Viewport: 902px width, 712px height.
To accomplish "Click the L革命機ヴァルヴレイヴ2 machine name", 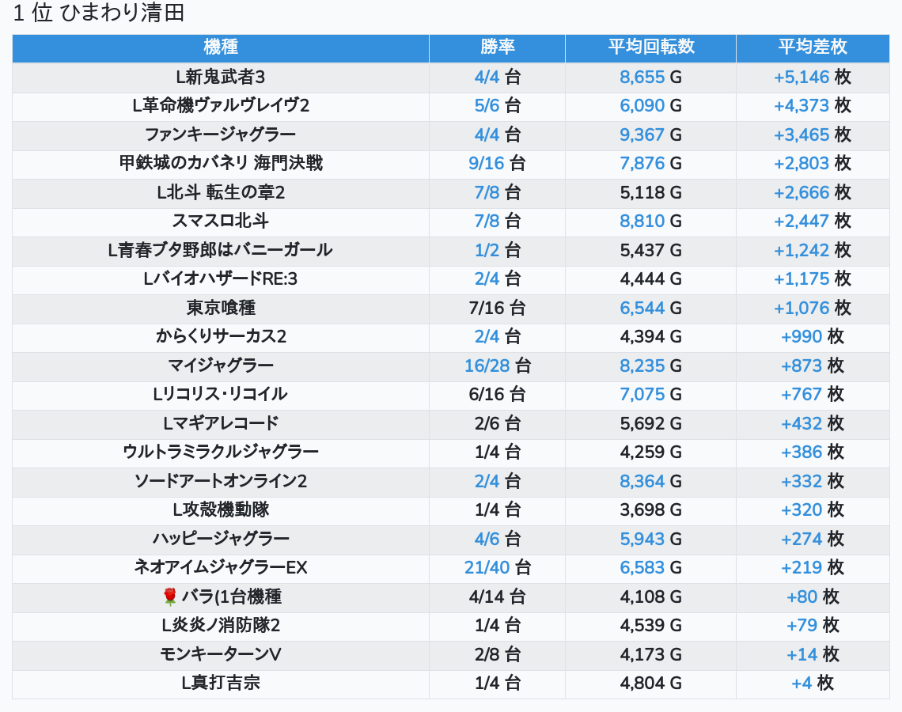I will pos(220,106).
